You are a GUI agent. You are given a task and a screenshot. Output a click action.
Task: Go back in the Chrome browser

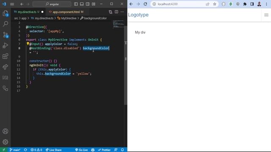point(131,4)
